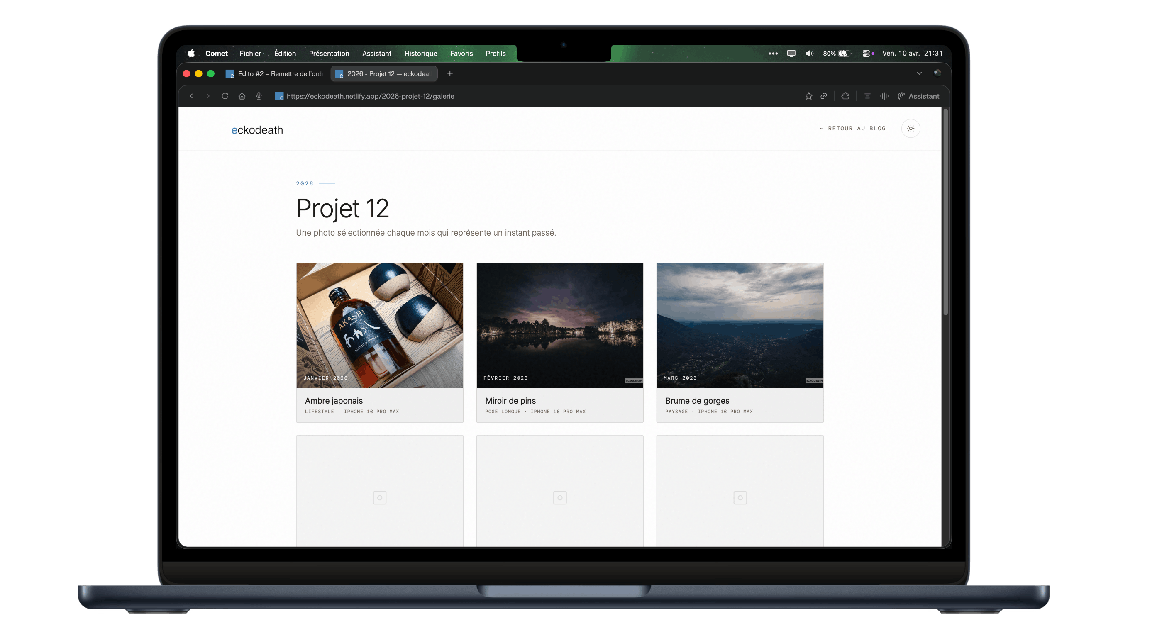Viewport: 1162px width, 643px height.
Task: Open the Miroir de pins photo
Action: click(559, 326)
